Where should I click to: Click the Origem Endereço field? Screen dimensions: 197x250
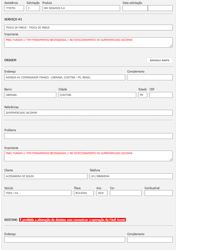[x=65, y=77]
